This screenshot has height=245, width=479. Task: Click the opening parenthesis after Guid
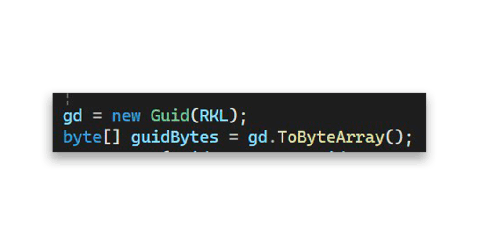tap(194, 116)
